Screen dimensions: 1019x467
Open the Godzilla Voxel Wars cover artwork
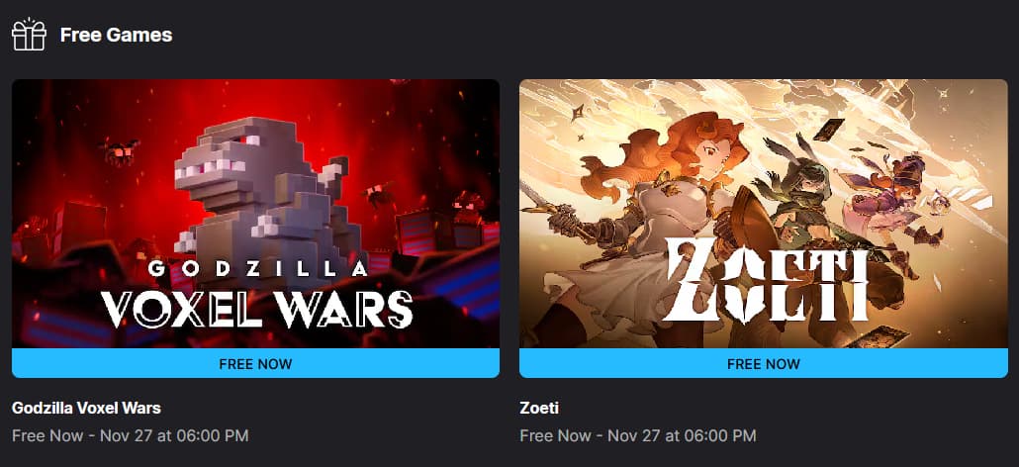255,214
